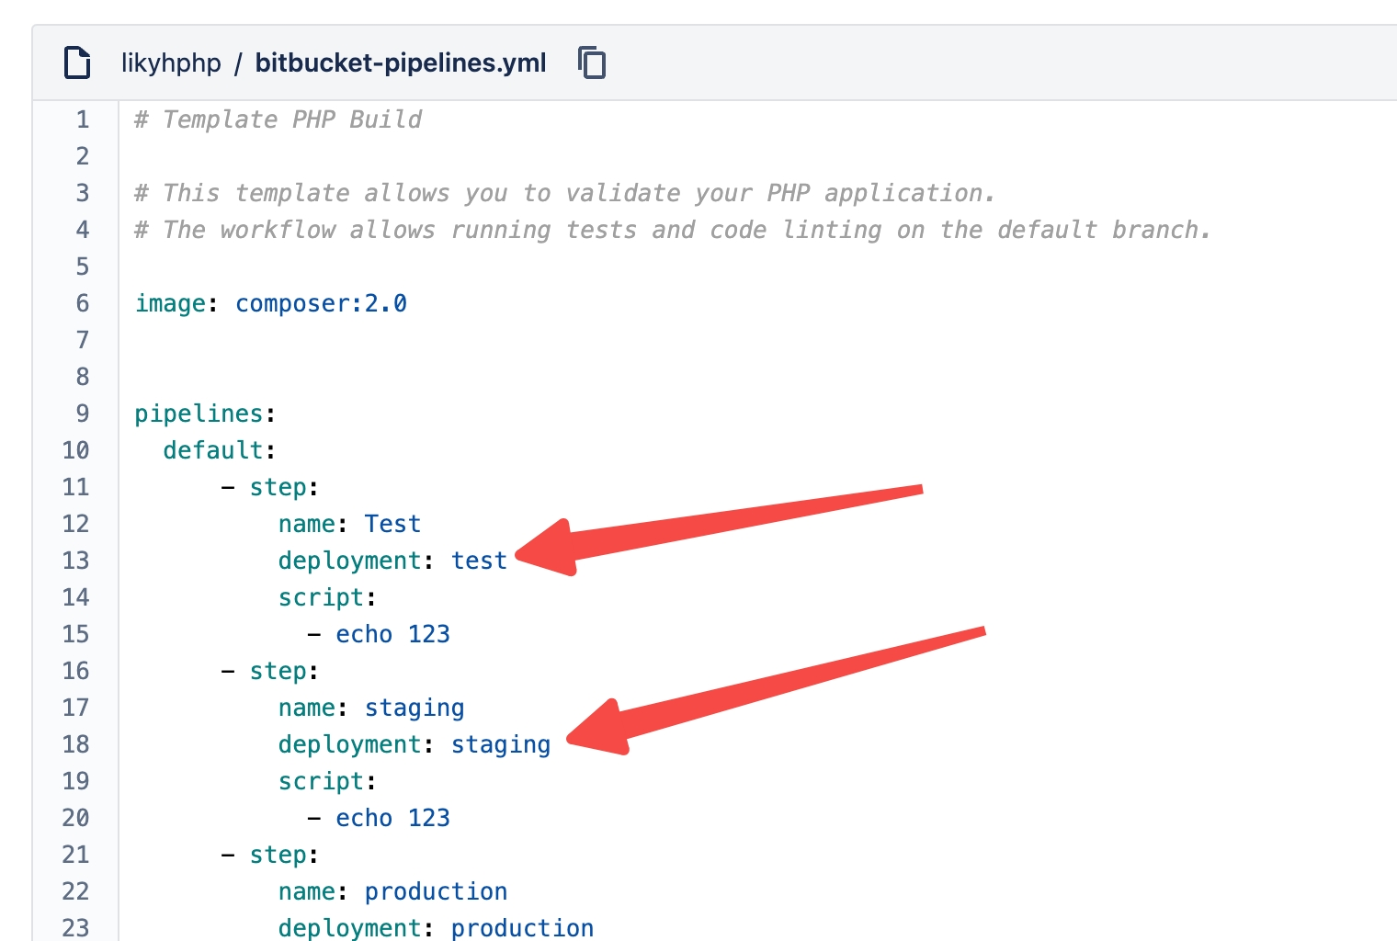Click the 'staging' deployment value on line 18

(500, 744)
